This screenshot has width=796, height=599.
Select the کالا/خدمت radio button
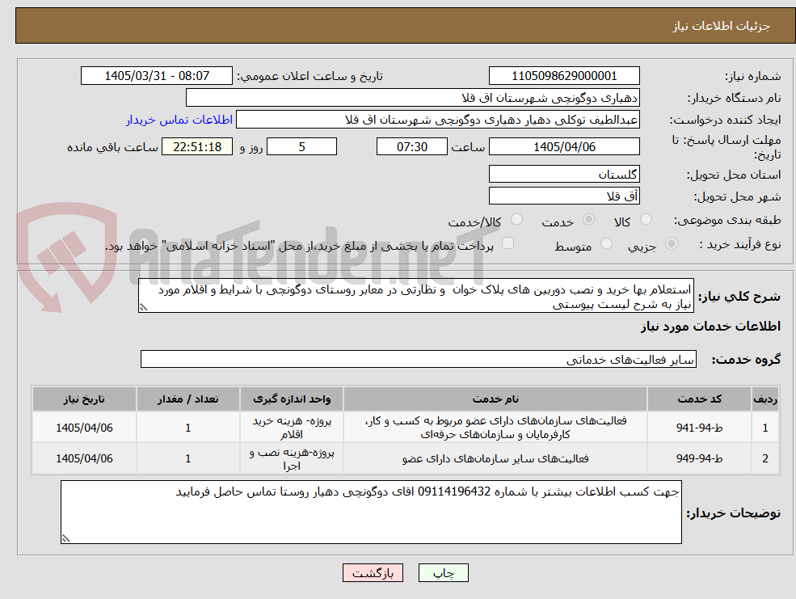[516, 219]
